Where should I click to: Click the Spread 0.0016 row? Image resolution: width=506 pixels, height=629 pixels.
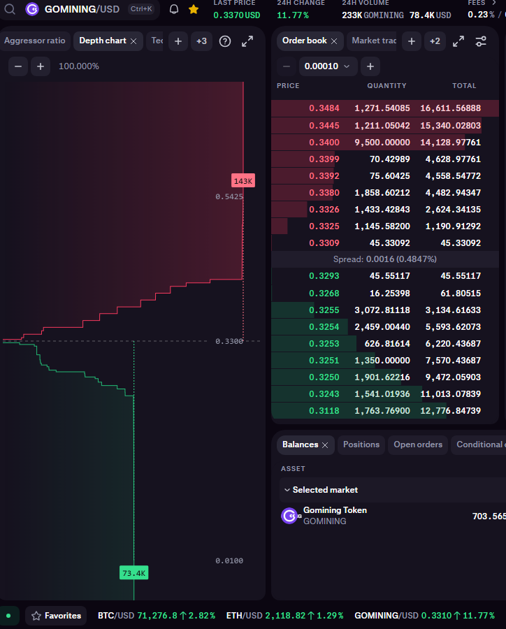click(385, 259)
